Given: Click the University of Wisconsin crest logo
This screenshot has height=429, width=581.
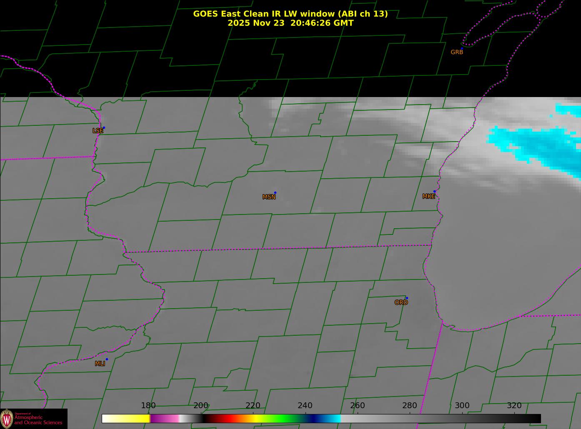Looking at the screenshot, I should [x=7, y=419].
